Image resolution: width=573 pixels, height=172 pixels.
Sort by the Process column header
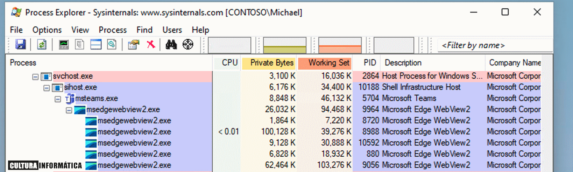coord(109,63)
